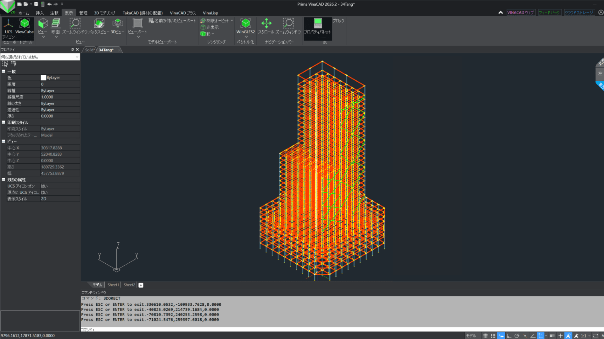The image size is (604, 339).
Task: Click the undo arrow in quick access toolbar
Action: pyautogui.click(x=49, y=4)
